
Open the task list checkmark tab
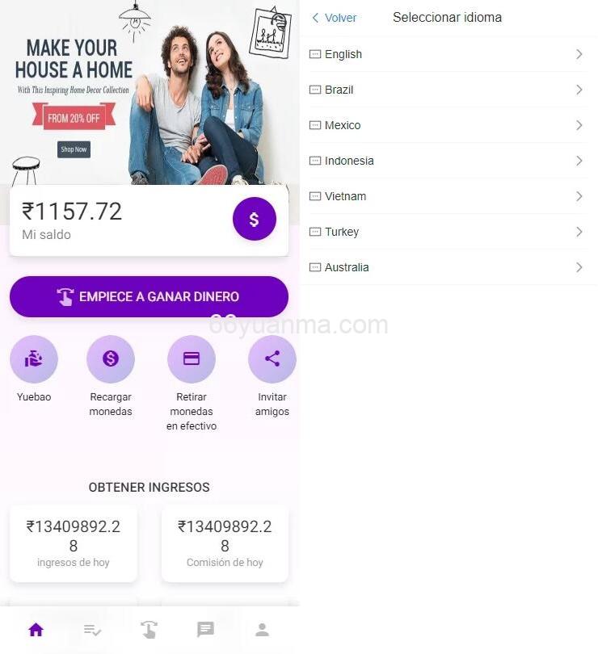92,630
